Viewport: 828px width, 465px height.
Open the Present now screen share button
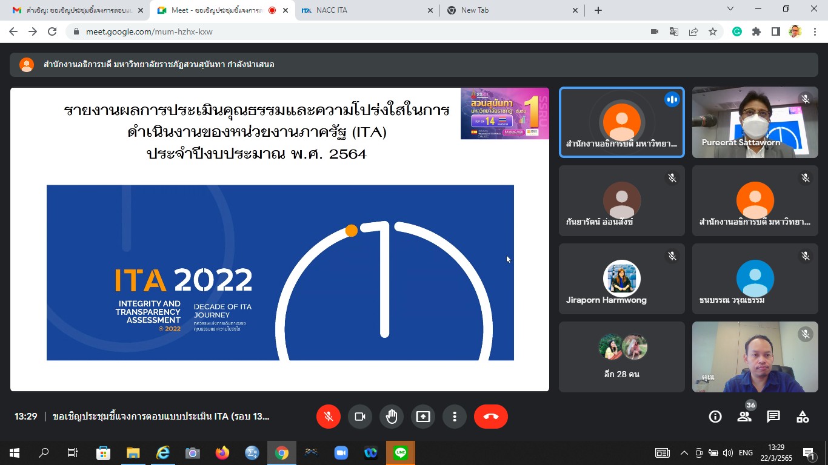click(423, 417)
